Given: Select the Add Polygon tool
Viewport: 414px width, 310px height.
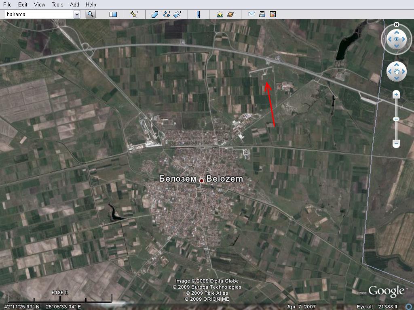Looking at the screenshot, I should pos(156,14).
